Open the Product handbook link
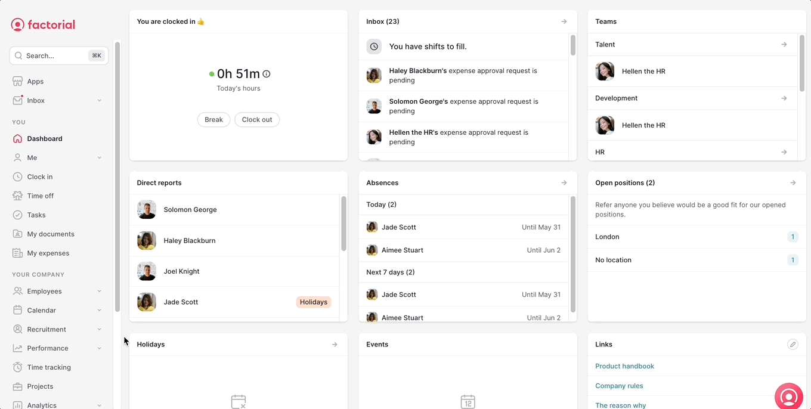 pyautogui.click(x=624, y=366)
